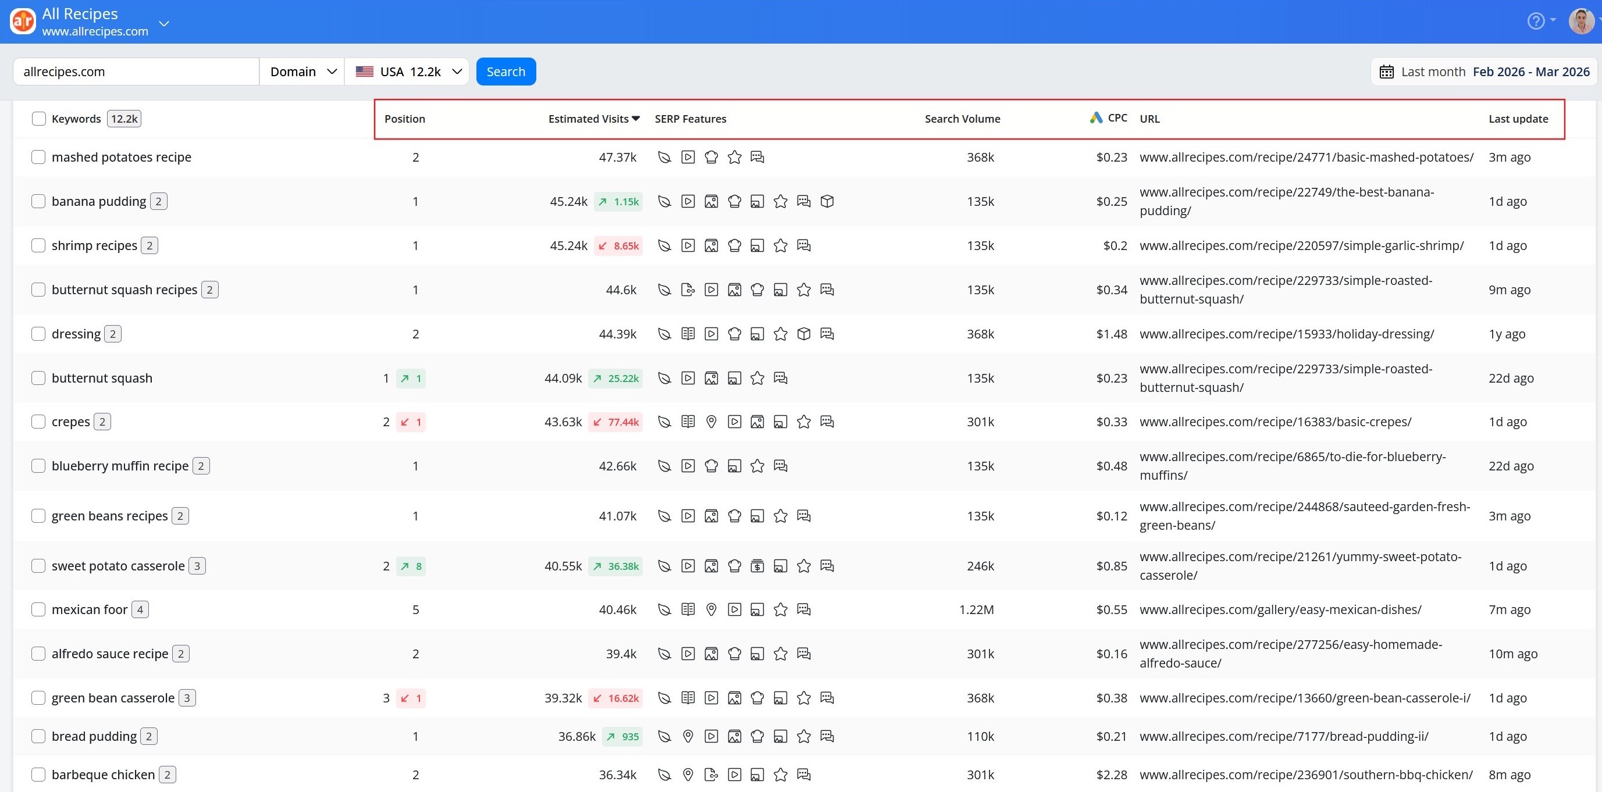The width and height of the screenshot is (1602, 792).
Task: Expand the banana pudding keyword count badge
Action: point(159,201)
